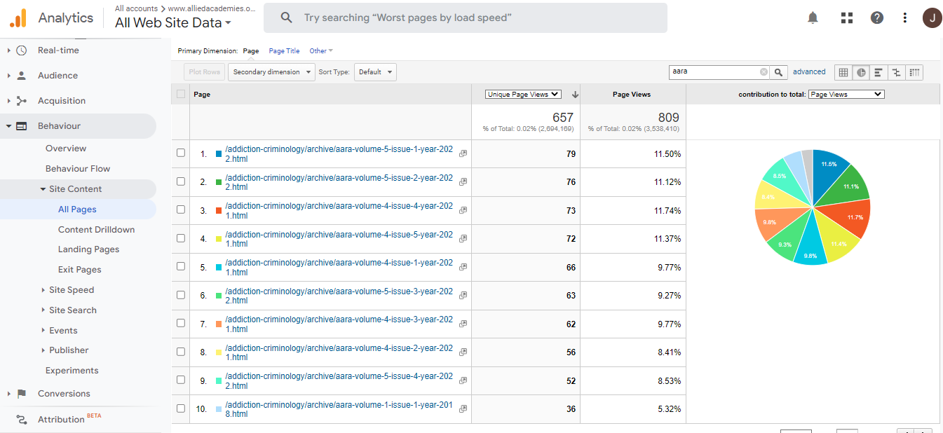Viewport: 943px width, 433px height.
Task: Open the Google apps grid icon
Action: click(x=846, y=18)
